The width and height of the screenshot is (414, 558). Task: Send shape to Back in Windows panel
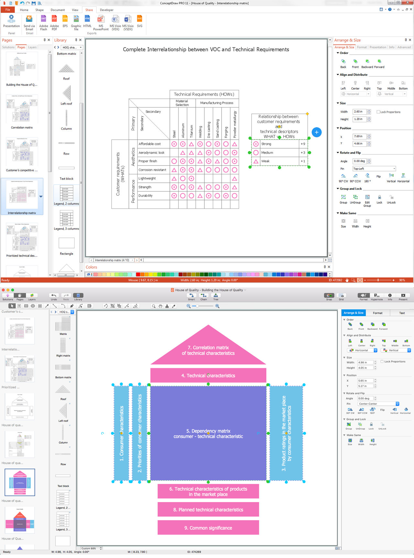tap(343, 64)
